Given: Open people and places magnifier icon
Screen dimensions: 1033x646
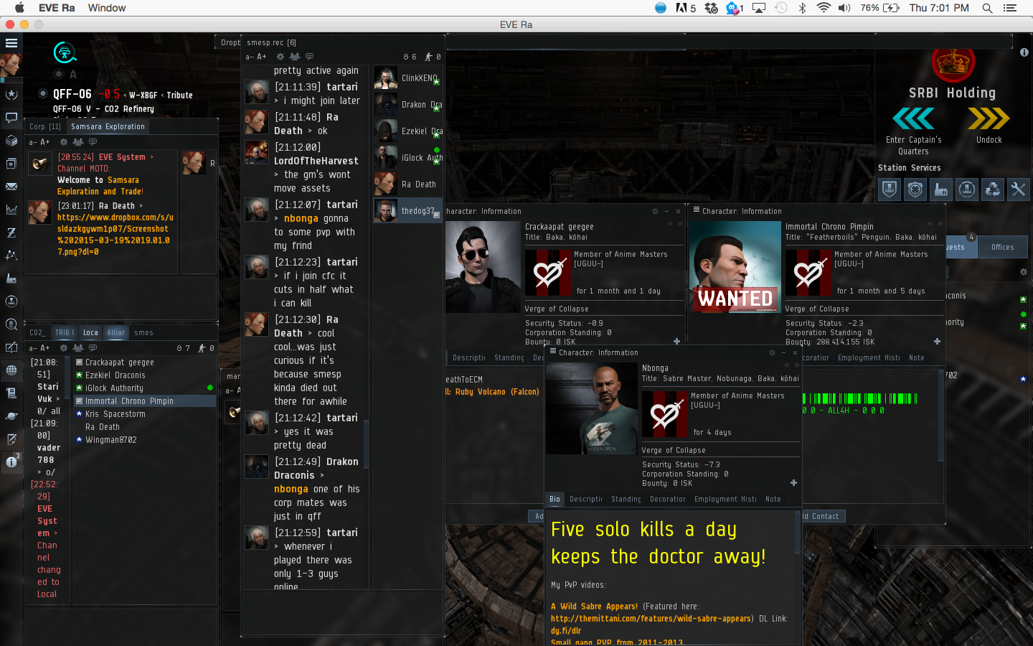Looking at the screenshot, I should [x=11, y=324].
